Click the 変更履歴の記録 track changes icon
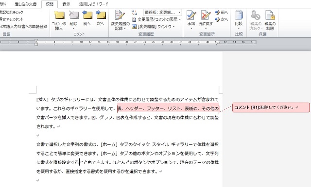The width and height of the screenshot is (311, 187). (x=120, y=16)
